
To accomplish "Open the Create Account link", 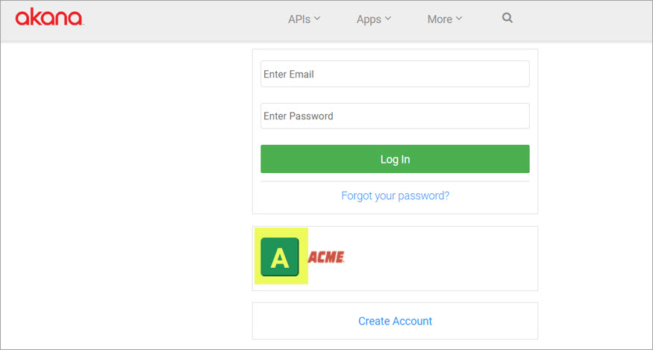I will 396,321.
